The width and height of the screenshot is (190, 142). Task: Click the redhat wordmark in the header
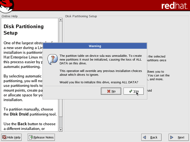[175, 6]
